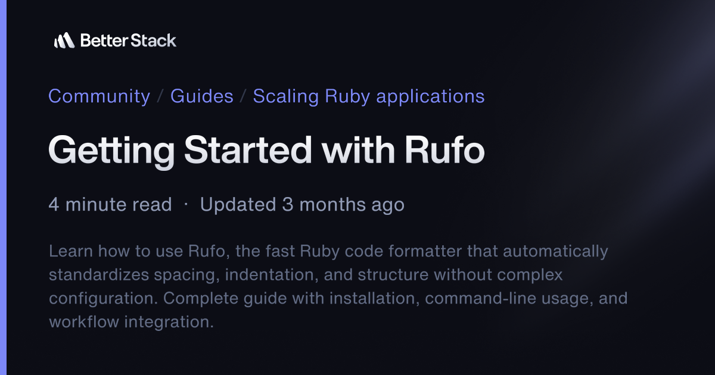Screen dimensions: 715x375
Task: Open the Community breadcrumb link
Action: coord(99,96)
